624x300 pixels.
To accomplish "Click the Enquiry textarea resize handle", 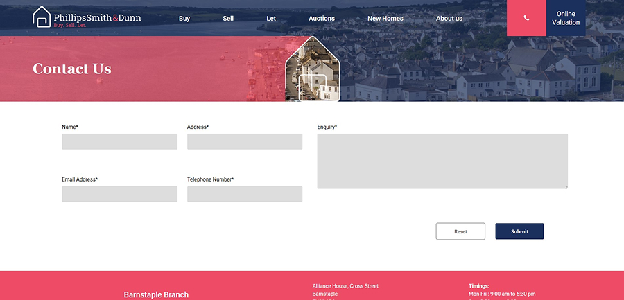I will (x=565, y=186).
